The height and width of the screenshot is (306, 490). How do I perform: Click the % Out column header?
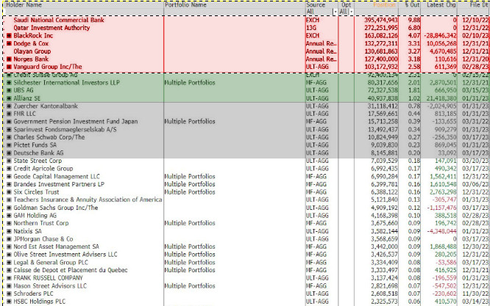[412, 4]
